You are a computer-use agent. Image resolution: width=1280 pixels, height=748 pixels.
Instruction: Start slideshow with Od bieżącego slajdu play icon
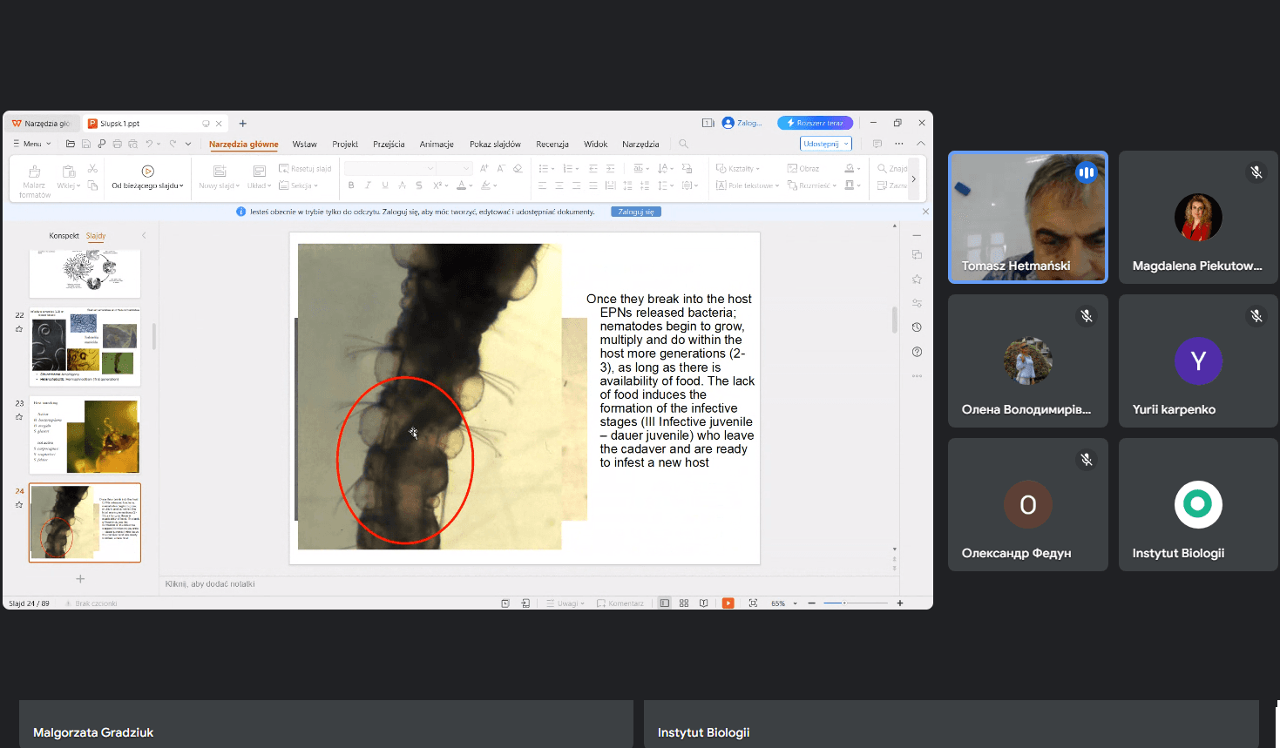pos(147,171)
